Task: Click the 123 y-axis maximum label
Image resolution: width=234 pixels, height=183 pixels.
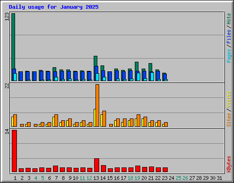Action: (x=7, y=16)
